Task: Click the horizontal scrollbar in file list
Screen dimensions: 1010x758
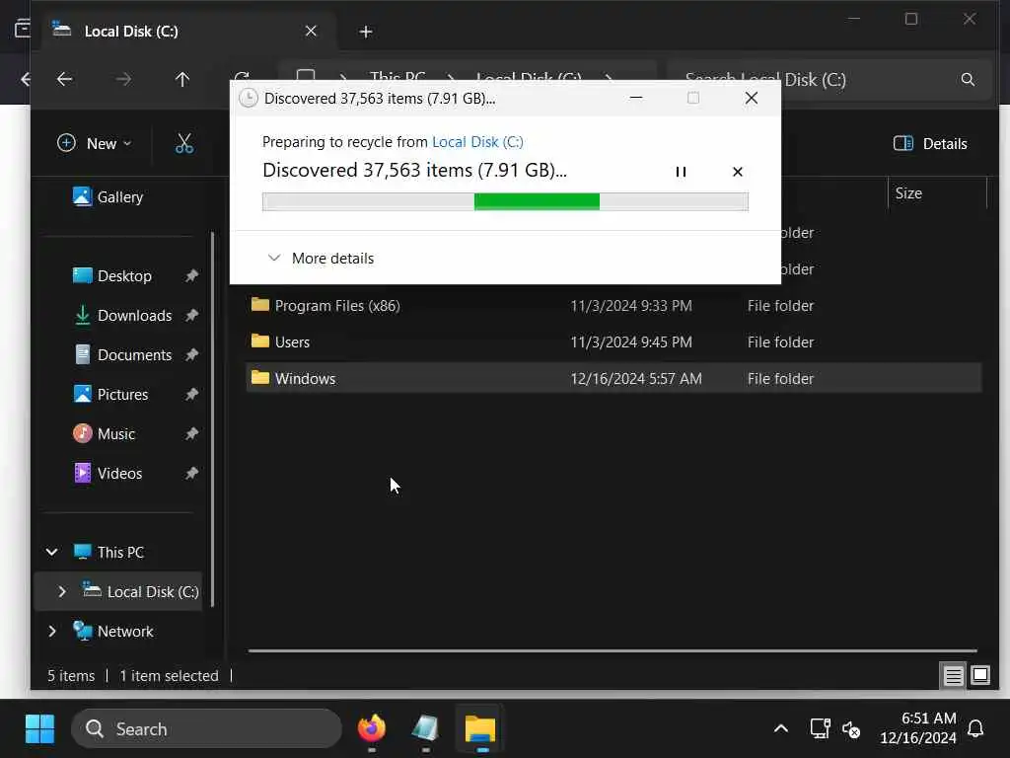Action: tap(613, 650)
